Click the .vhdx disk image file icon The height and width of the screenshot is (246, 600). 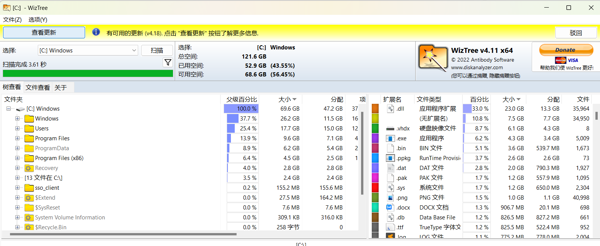(390, 129)
